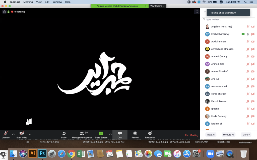Open Safari from the Dock
This screenshot has height=160, width=257.
pos(61,154)
